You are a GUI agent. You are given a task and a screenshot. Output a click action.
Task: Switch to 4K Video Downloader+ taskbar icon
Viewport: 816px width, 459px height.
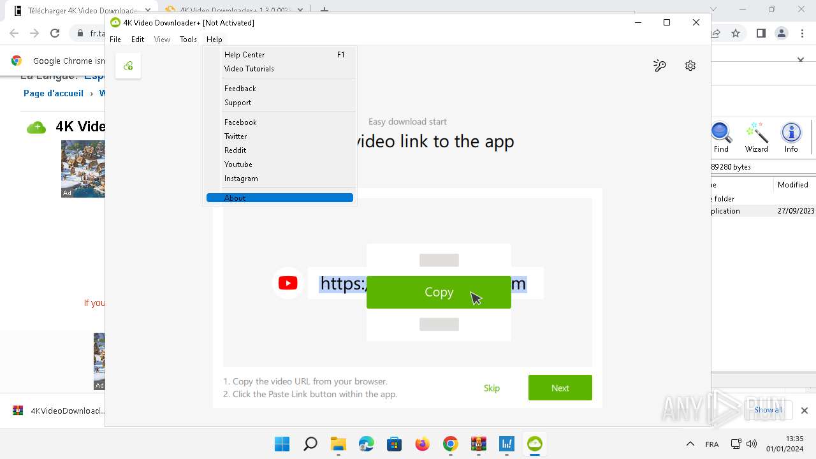tap(534, 444)
